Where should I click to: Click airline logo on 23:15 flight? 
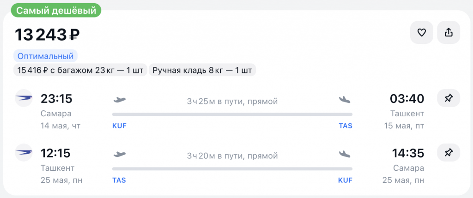tap(24, 98)
